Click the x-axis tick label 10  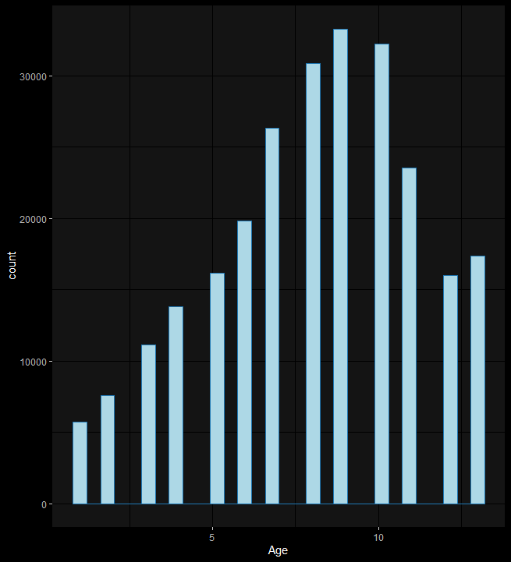(378, 537)
